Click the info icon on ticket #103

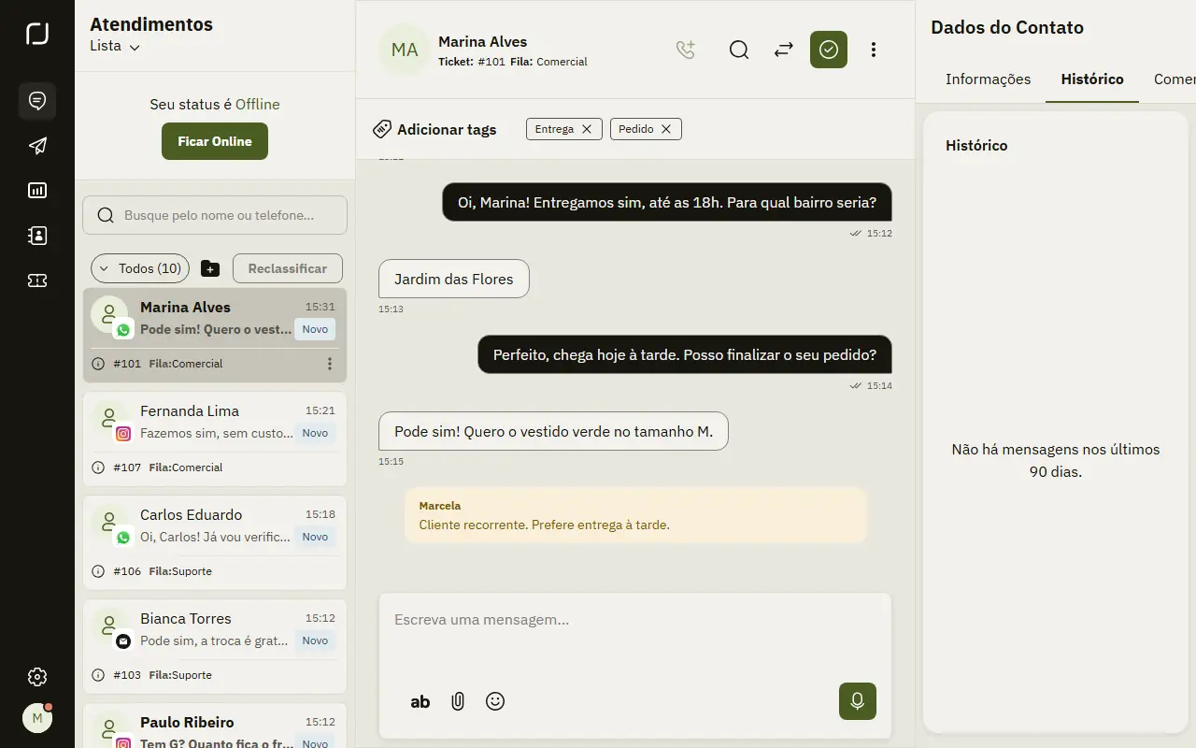click(98, 675)
